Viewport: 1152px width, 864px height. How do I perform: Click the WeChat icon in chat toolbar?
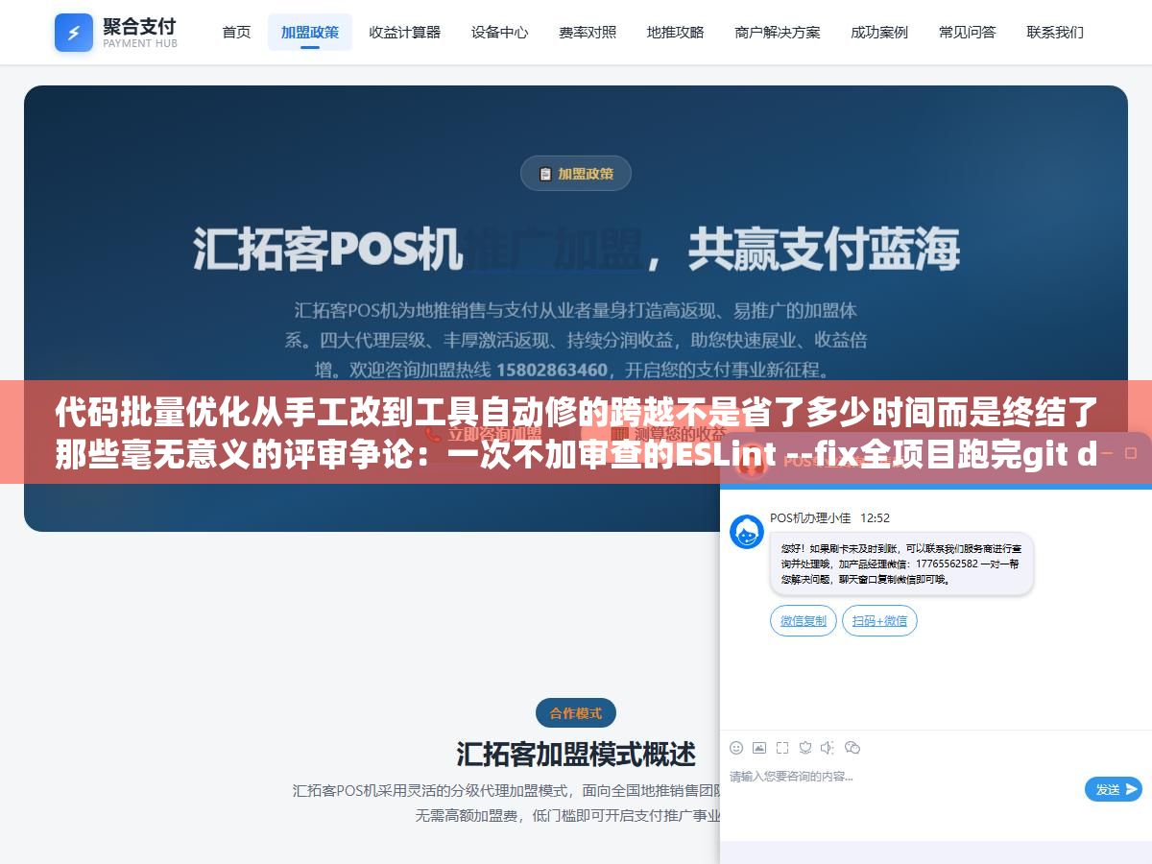[852, 748]
